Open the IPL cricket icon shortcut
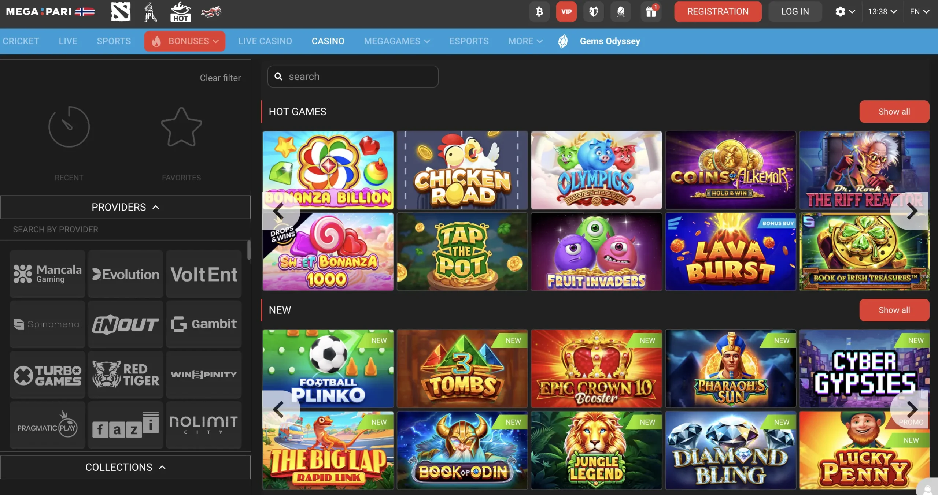Viewport: 938px width, 495px height. (x=150, y=12)
